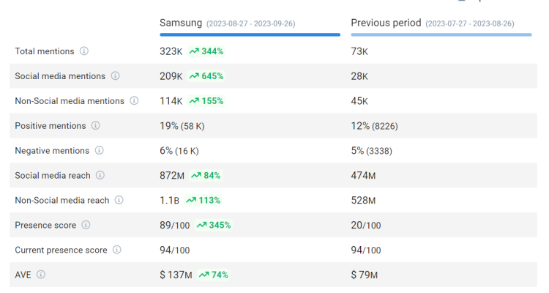Image resolution: width=549 pixels, height=293 pixels.
Task: Click the 344% total mentions trend indicator
Action: tap(206, 51)
